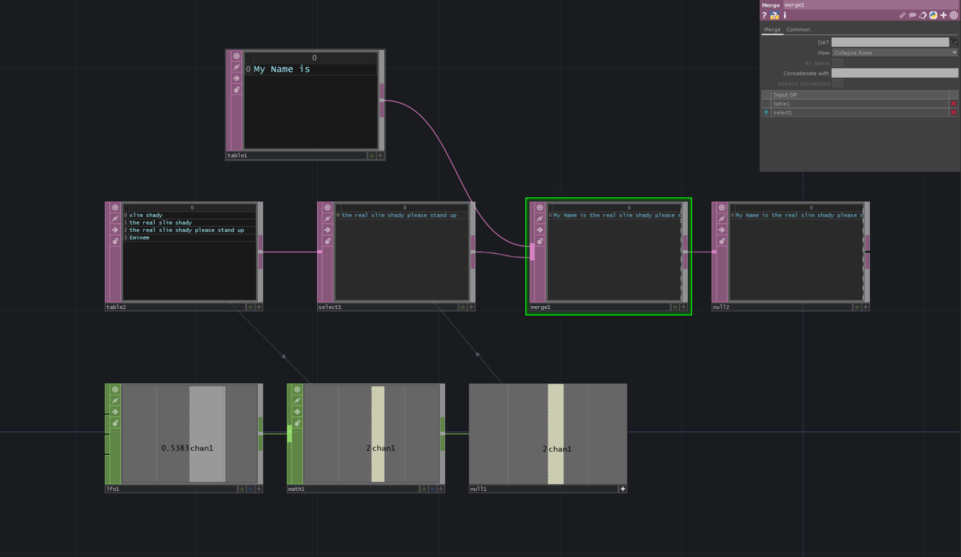Click the plus icon in parameter header

(x=944, y=15)
